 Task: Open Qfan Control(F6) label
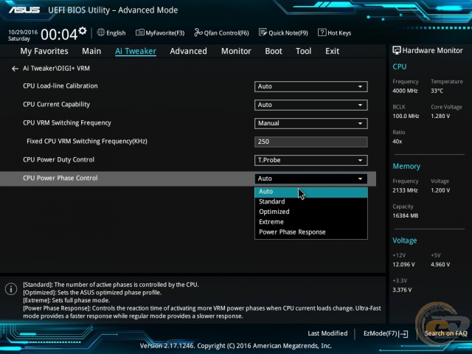point(226,32)
